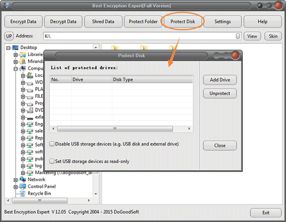Select the Network icon in the tree

pyautogui.click(x=23, y=179)
